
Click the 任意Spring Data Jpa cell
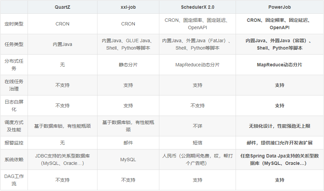(279, 160)
